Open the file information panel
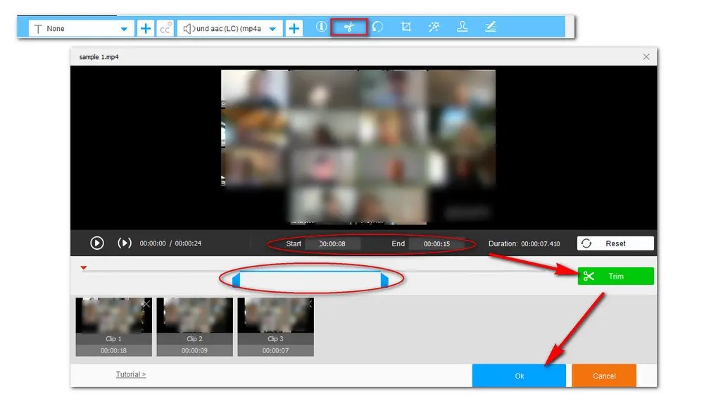Image resolution: width=704 pixels, height=408 pixels. click(321, 27)
